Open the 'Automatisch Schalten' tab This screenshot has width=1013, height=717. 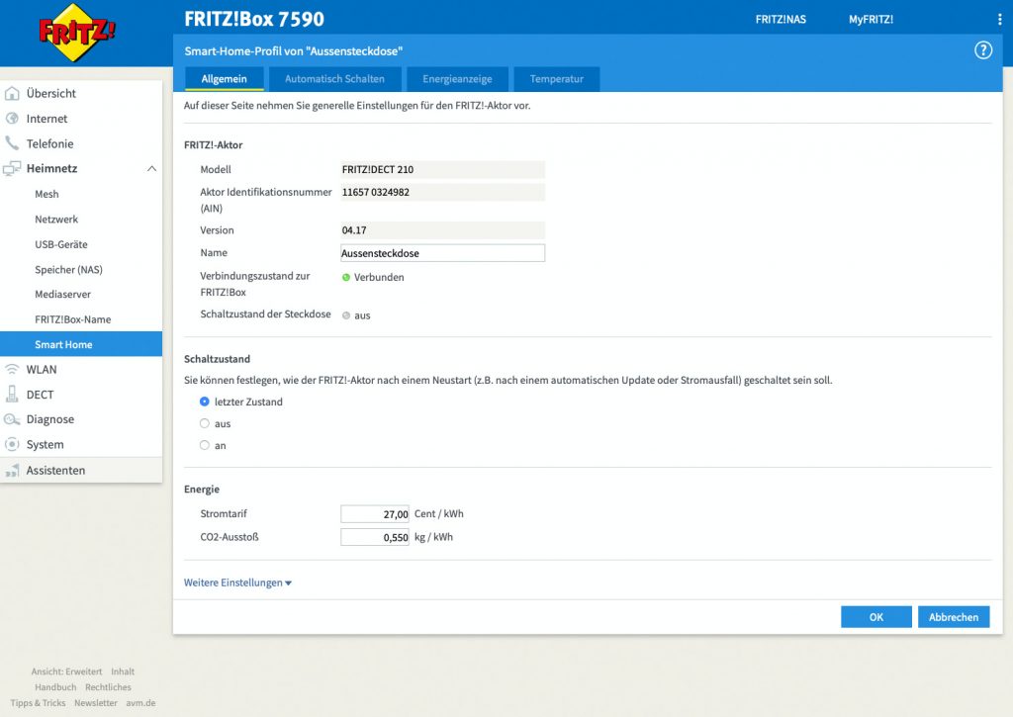[x=334, y=79]
